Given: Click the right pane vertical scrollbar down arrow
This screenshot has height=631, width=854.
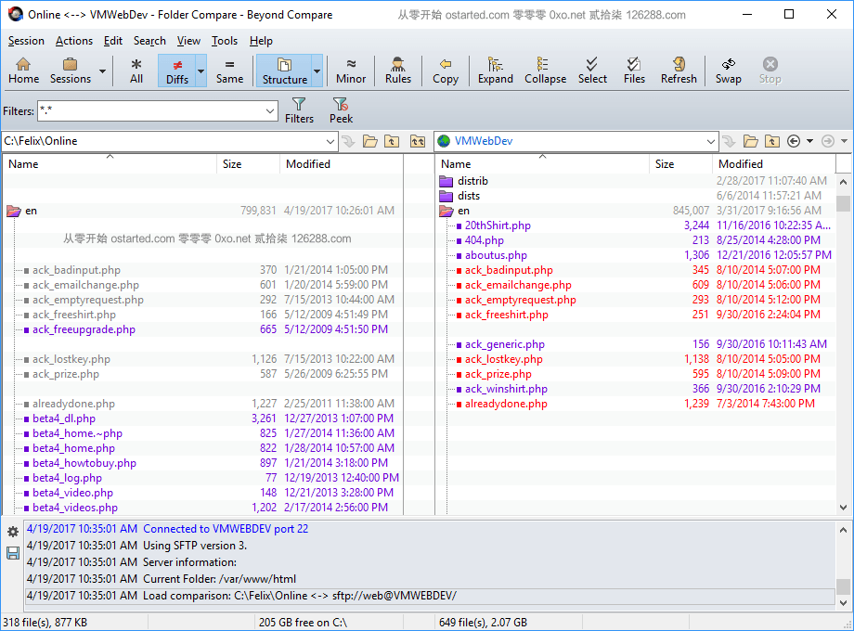Looking at the screenshot, I should point(843,508).
